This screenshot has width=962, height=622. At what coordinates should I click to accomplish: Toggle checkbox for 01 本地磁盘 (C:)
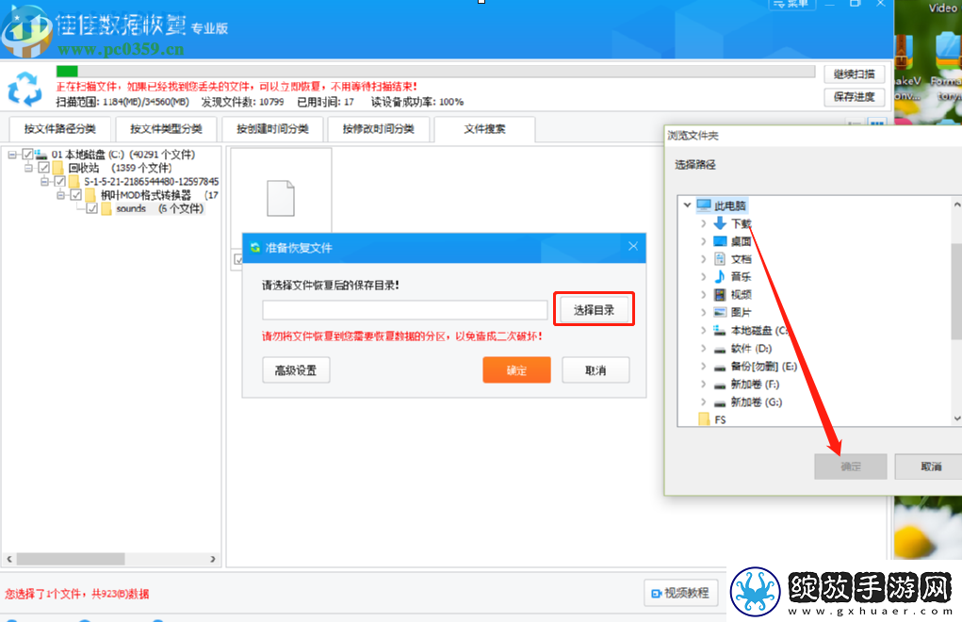click(x=27, y=154)
